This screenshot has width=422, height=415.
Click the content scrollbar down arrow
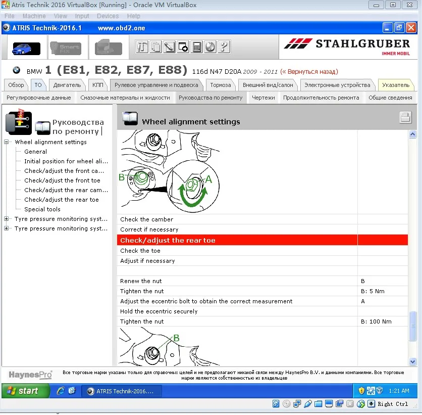[412, 361]
